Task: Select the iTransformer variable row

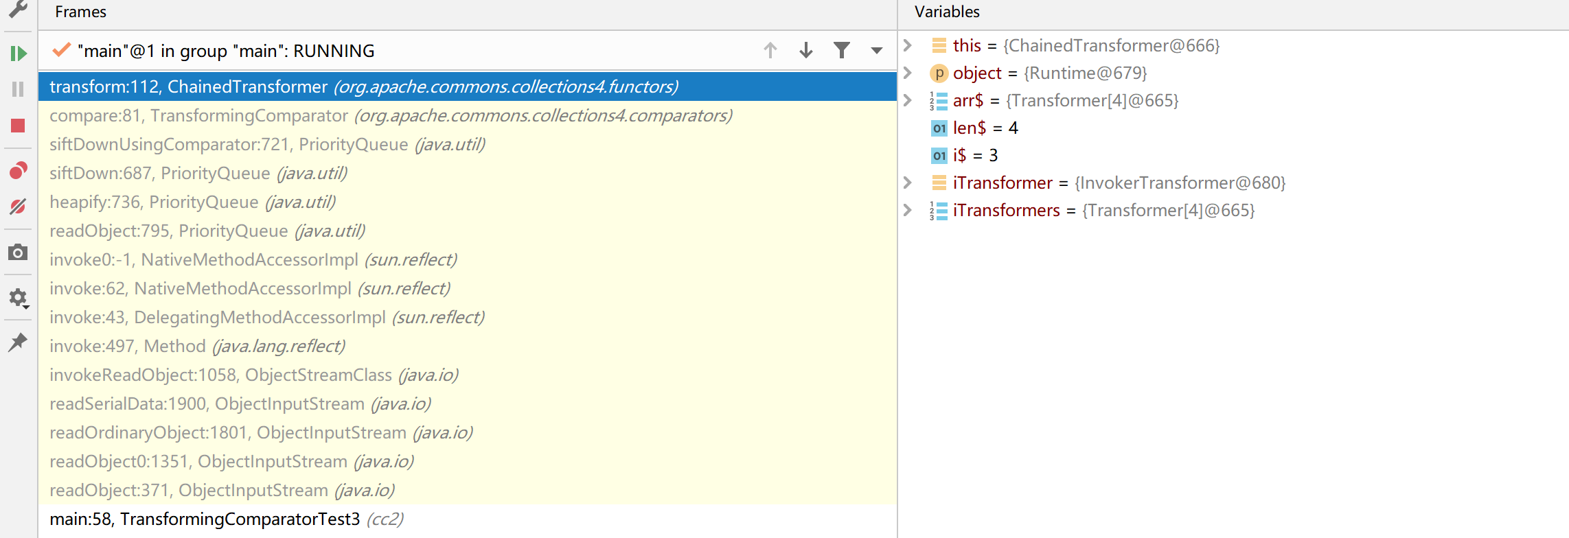Action: (x=1233, y=183)
